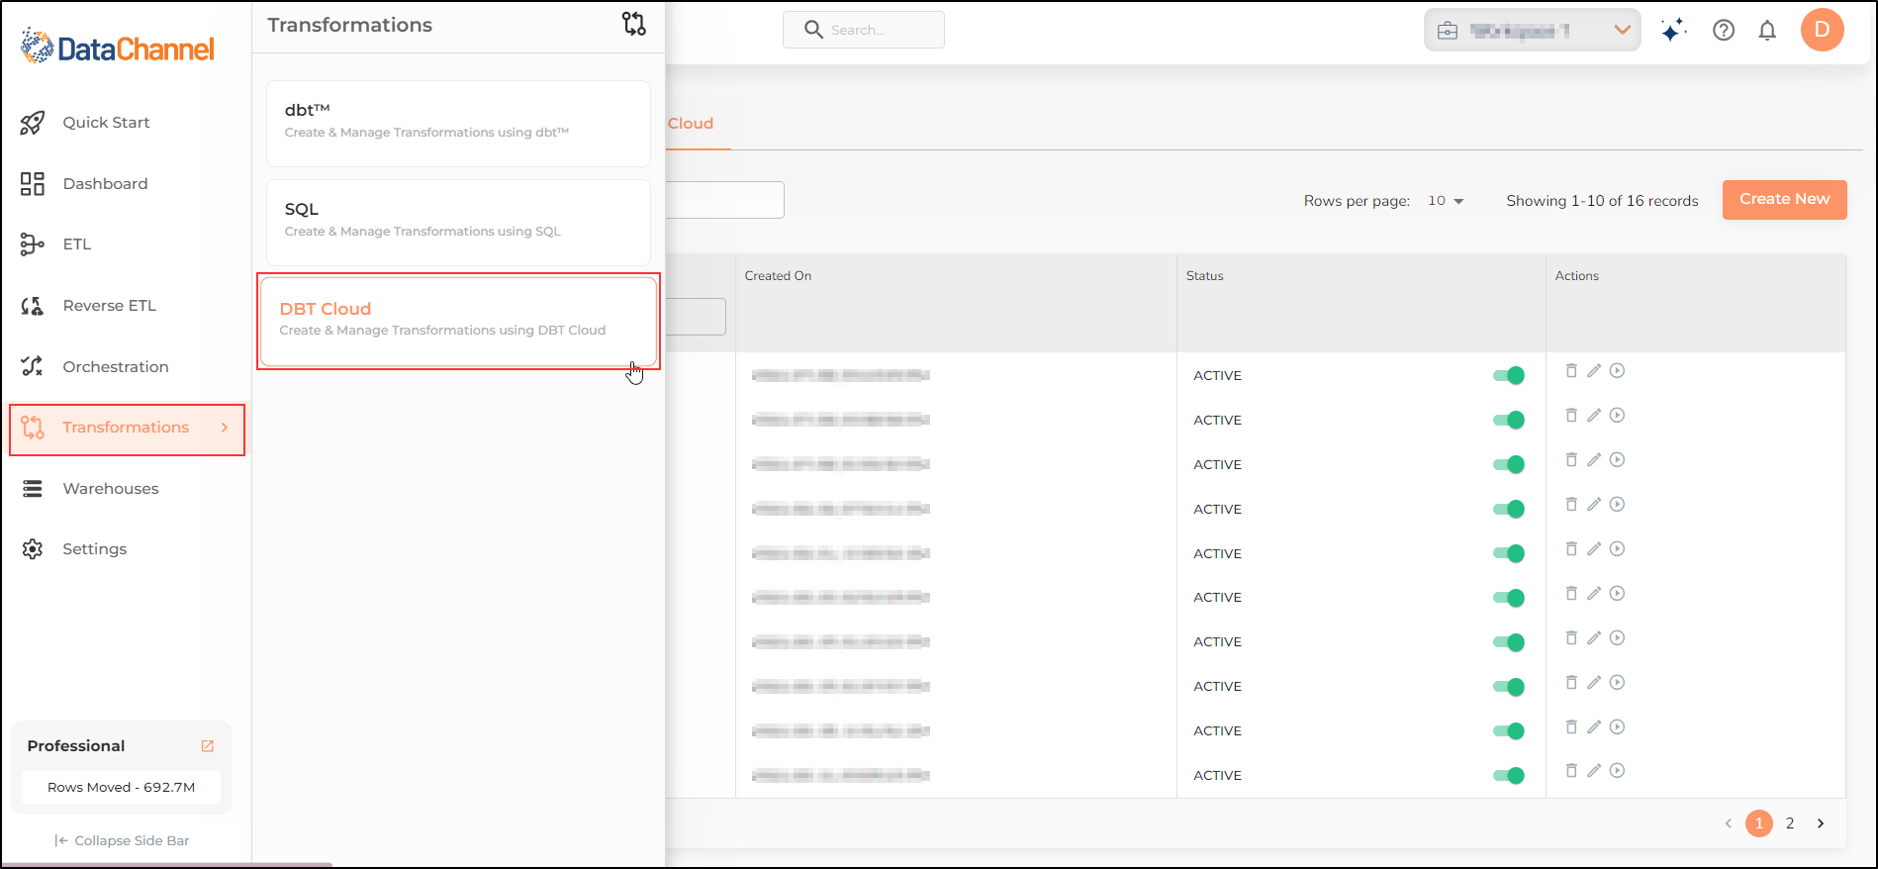
Task: Click the Showing 1-10 of 16 records text
Action: (x=1602, y=201)
